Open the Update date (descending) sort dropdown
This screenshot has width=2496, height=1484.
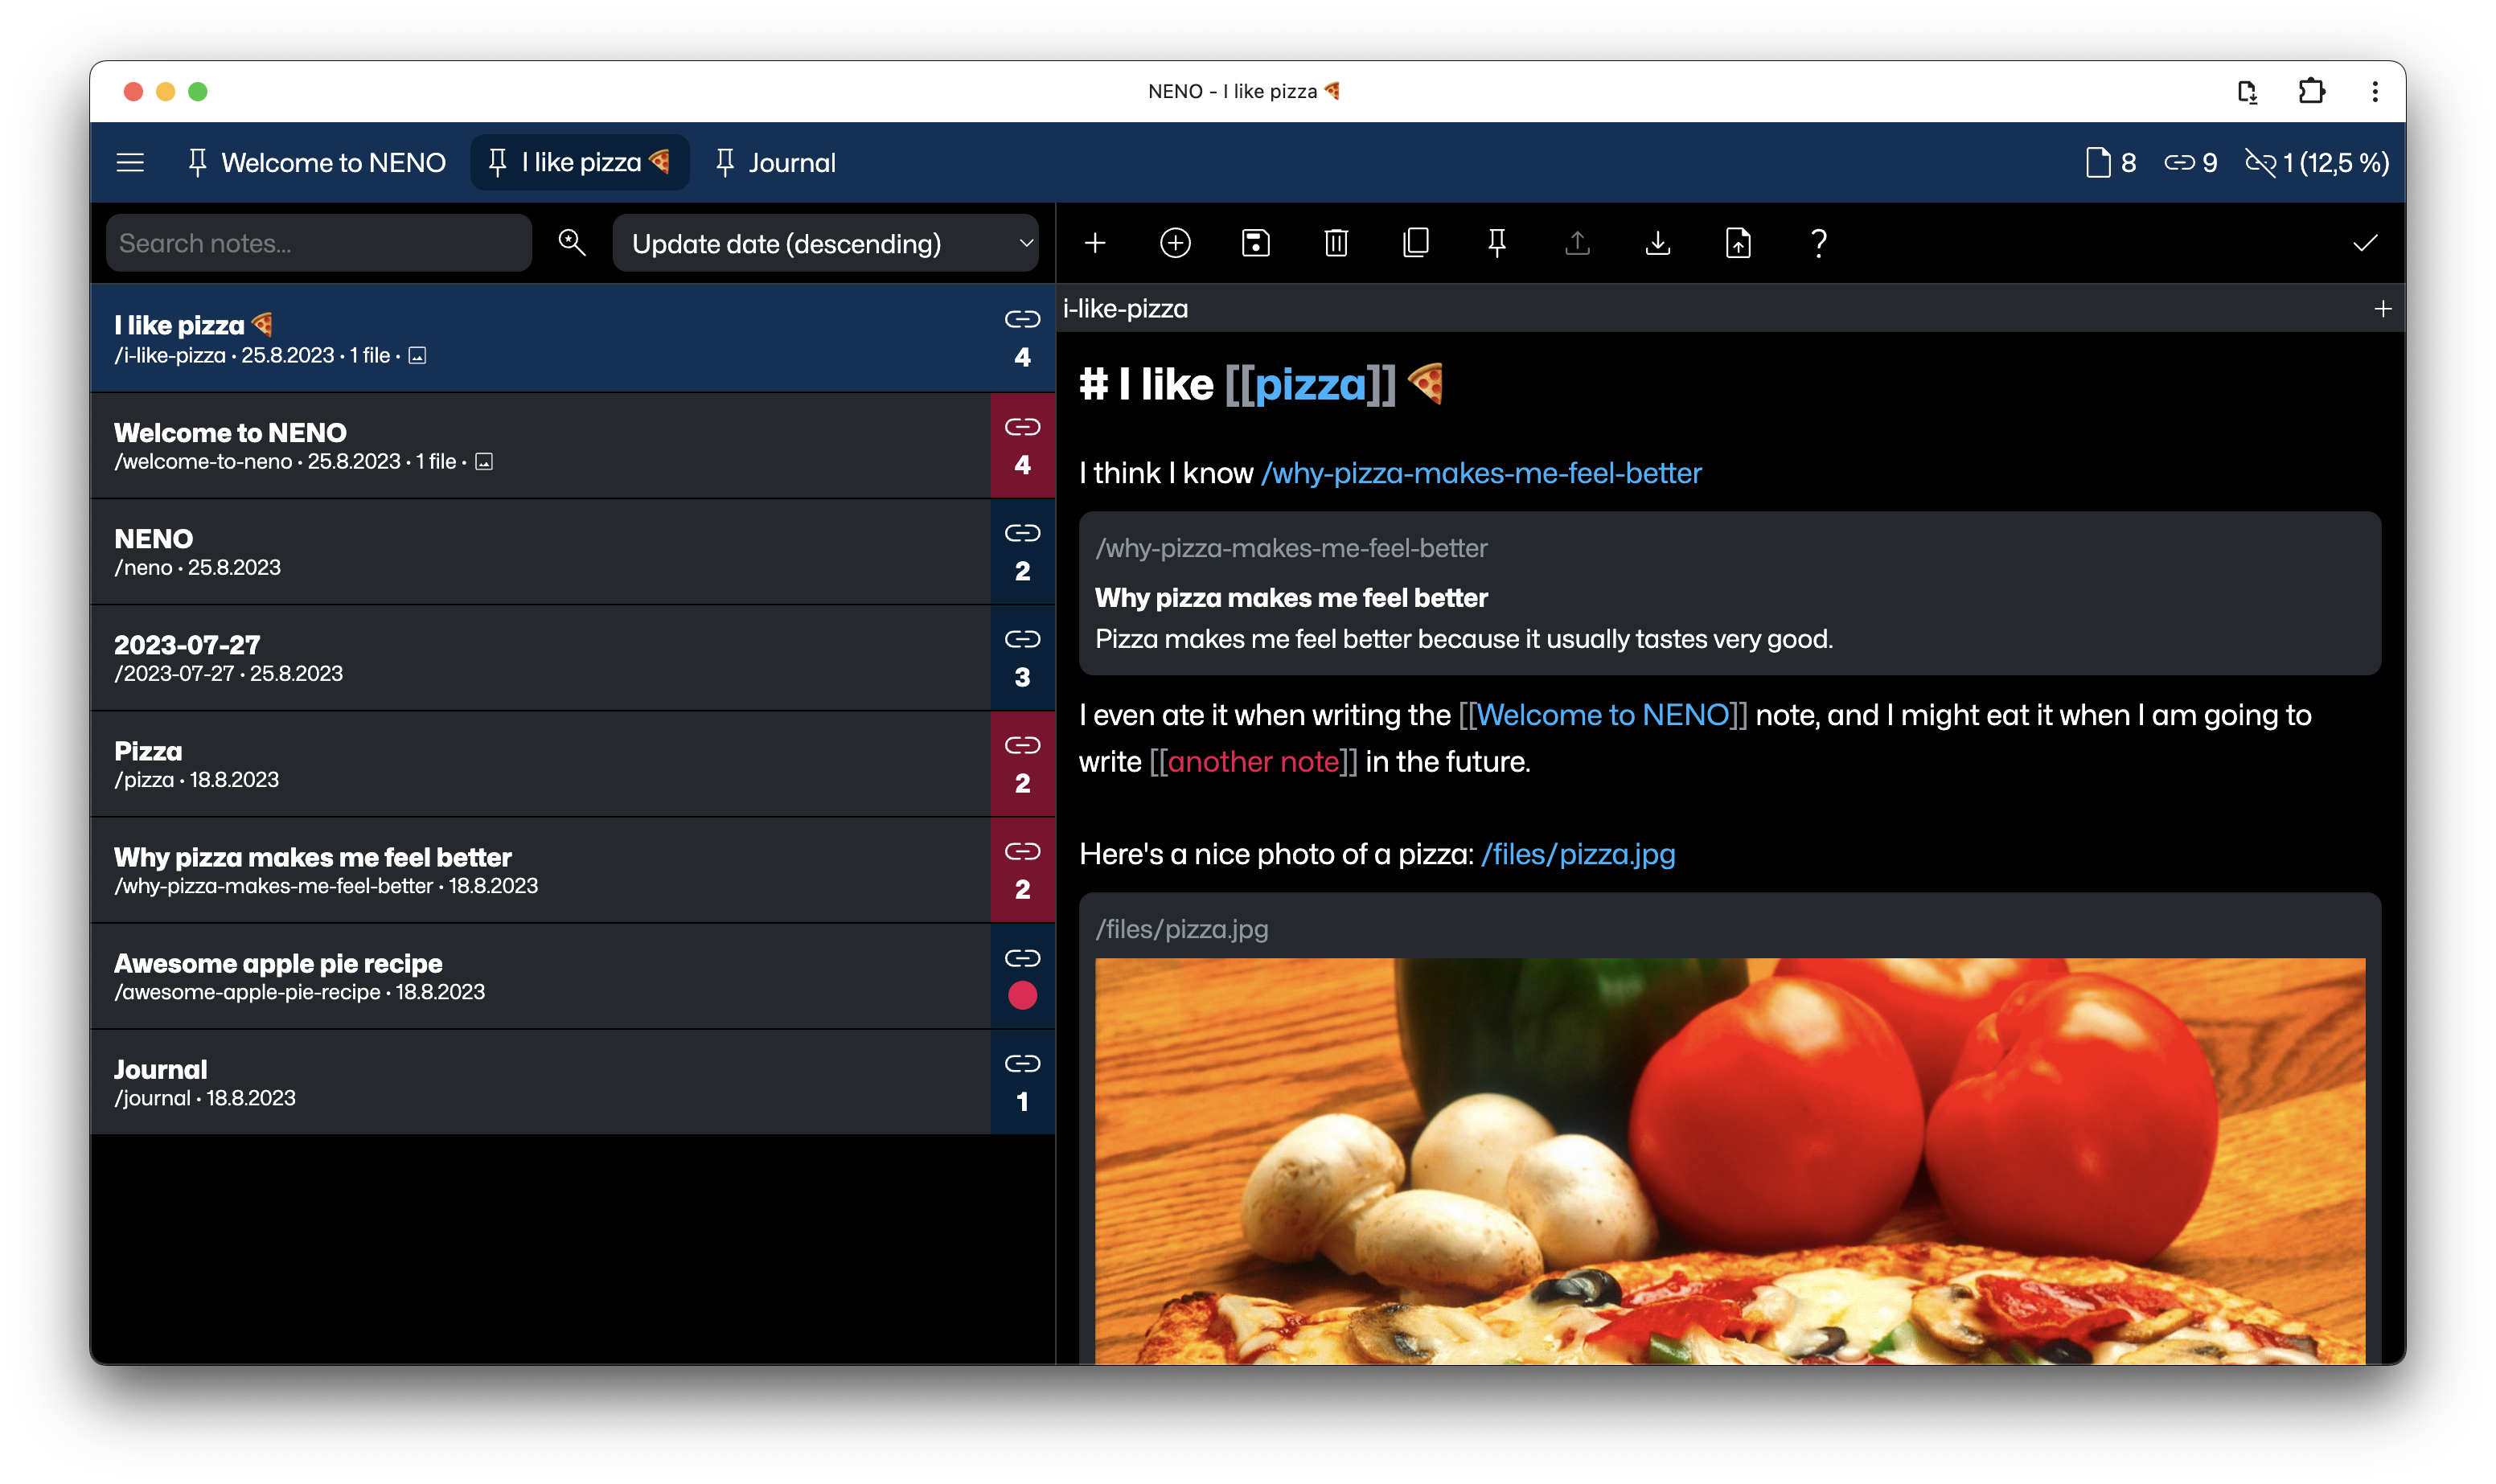tap(826, 243)
